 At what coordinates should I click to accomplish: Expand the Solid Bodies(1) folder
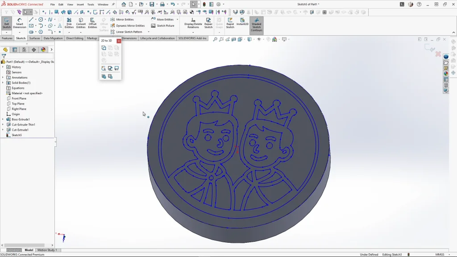[3, 83]
